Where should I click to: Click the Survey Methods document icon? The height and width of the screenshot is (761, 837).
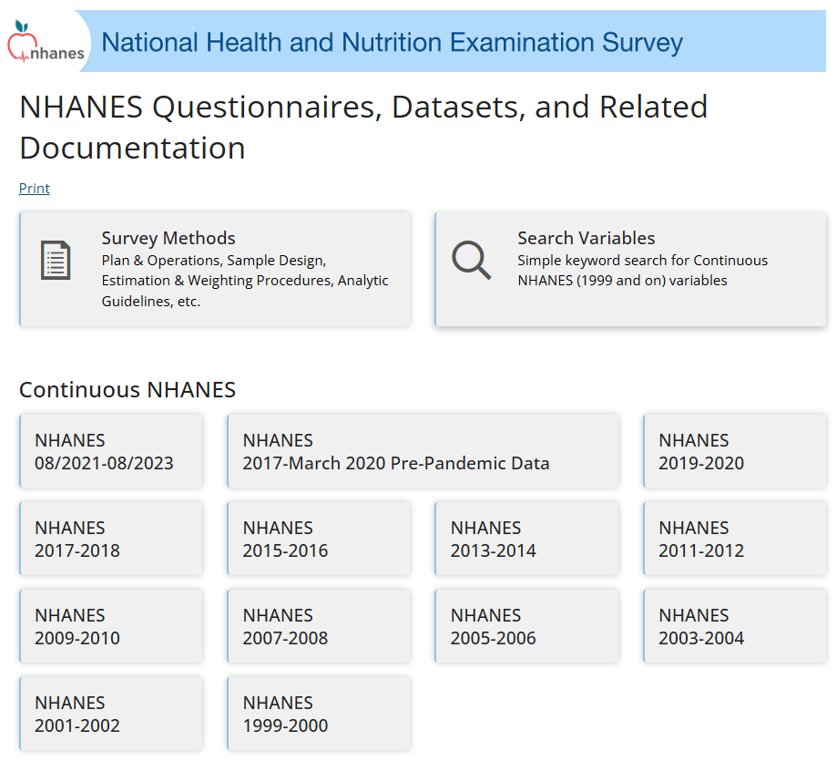click(56, 261)
